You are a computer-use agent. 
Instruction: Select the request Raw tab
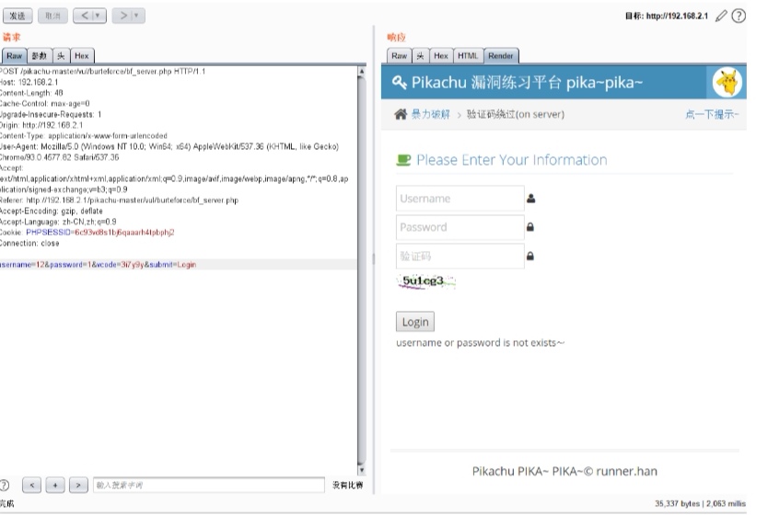[x=14, y=56]
